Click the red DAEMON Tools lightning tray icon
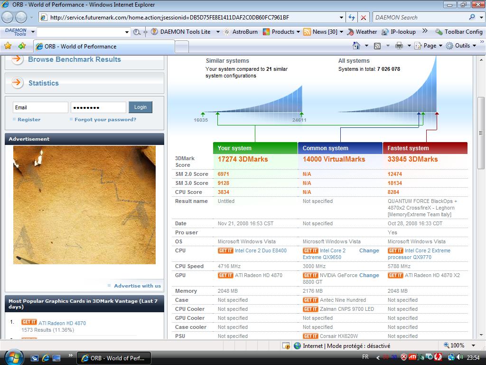486x365 pixels. [x=438, y=357]
